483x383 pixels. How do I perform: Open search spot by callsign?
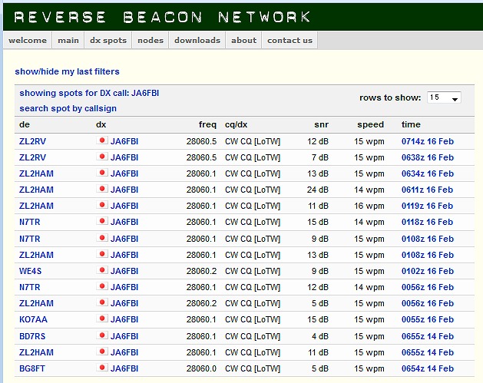point(68,108)
